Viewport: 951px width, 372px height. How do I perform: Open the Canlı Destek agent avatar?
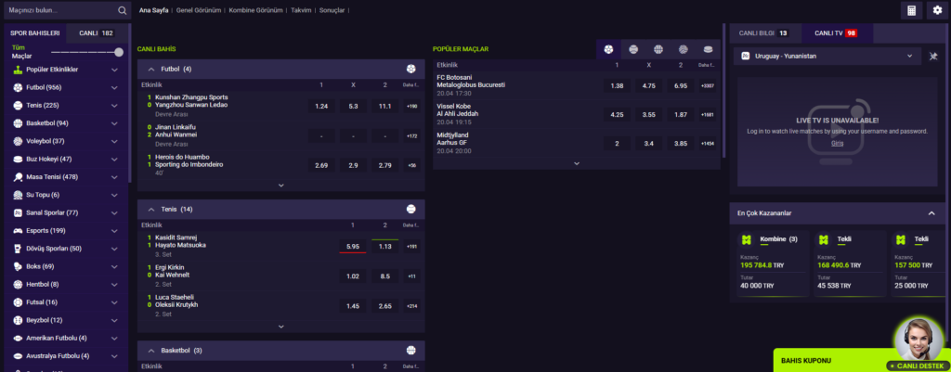tap(918, 340)
